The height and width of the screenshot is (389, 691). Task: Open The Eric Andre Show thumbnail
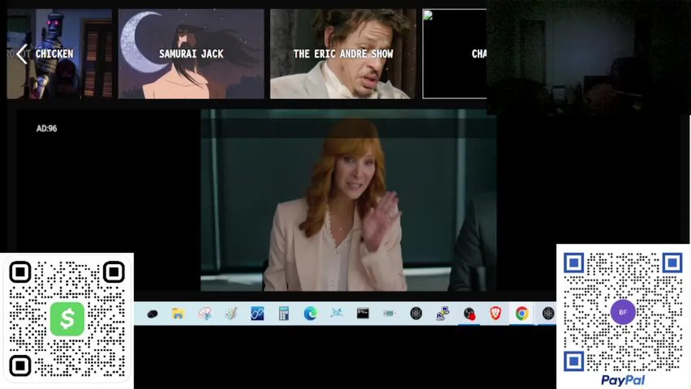point(343,53)
